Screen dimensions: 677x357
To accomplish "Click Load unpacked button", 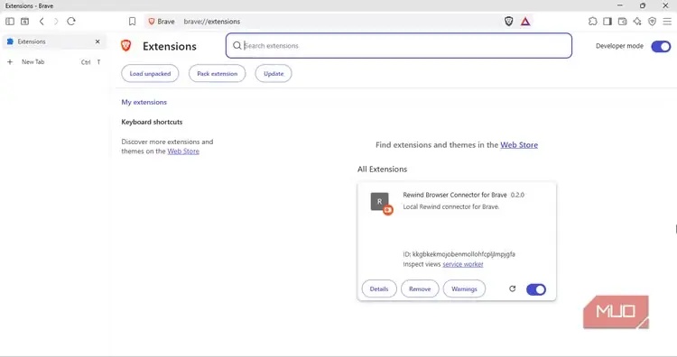I will coord(150,74).
